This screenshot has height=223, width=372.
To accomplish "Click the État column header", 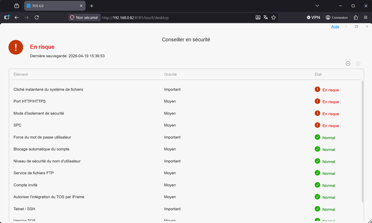I will pos(318,74).
